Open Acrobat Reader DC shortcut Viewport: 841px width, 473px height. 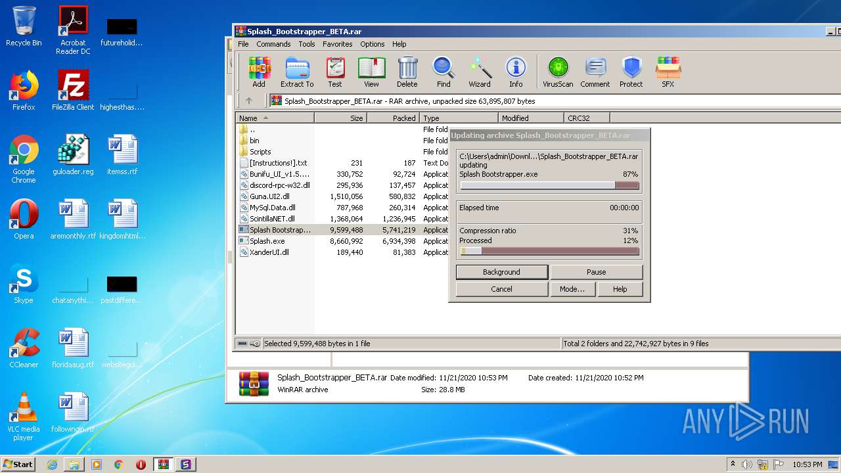[x=73, y=30]
